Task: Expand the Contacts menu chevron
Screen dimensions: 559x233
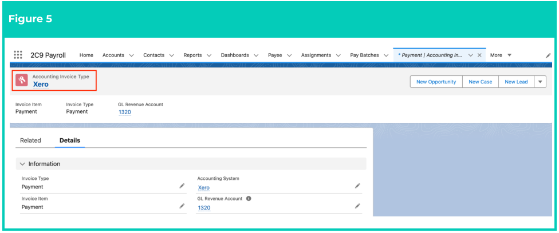Action: (171, 55)
